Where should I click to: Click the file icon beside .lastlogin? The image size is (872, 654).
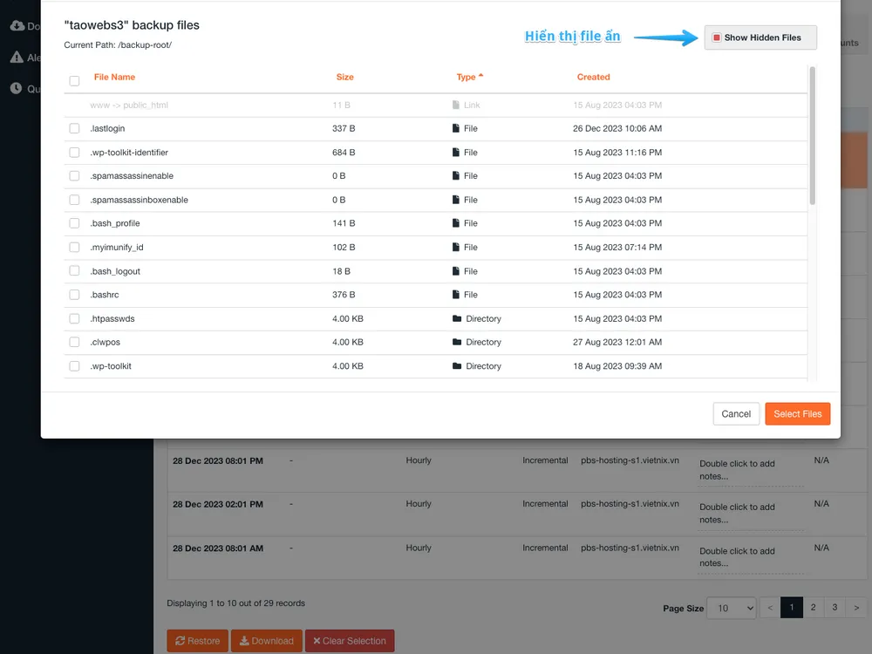coord(455,129)
